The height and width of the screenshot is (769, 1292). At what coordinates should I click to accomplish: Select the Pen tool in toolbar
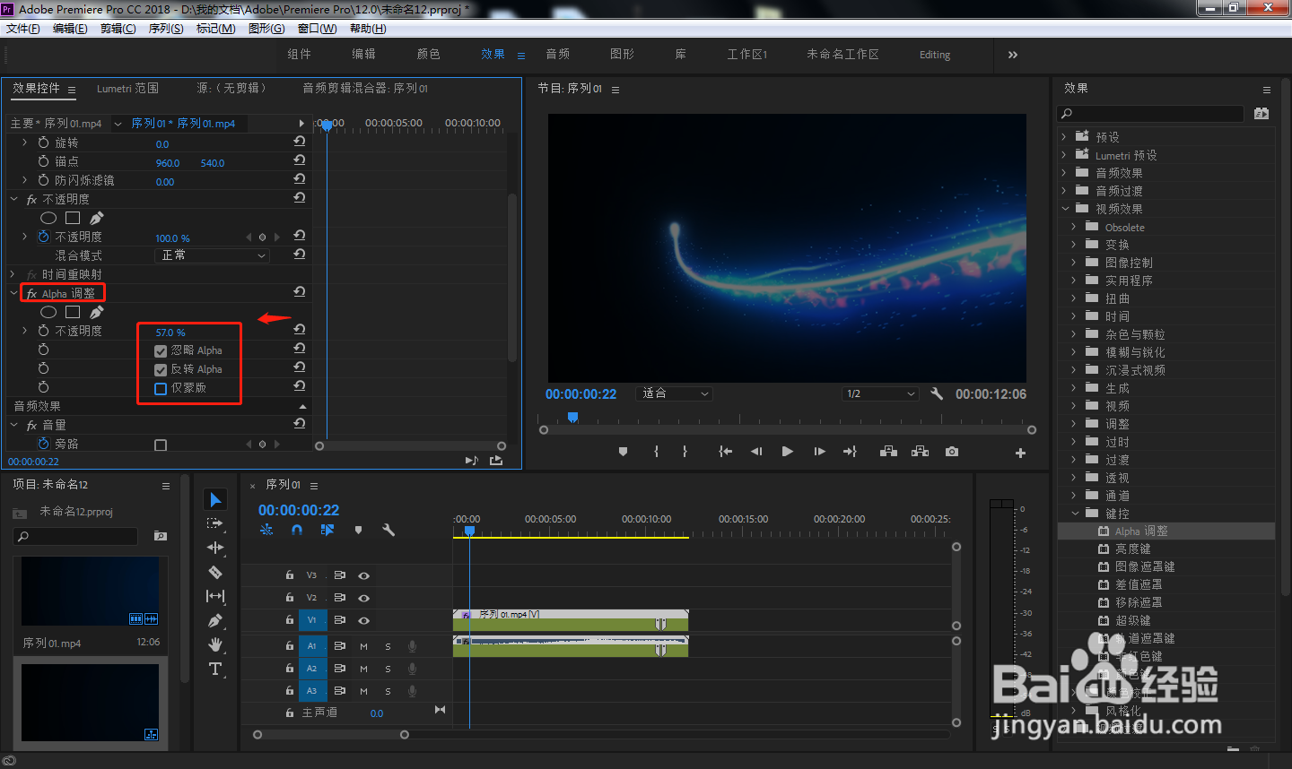click(x=215, y=620)
